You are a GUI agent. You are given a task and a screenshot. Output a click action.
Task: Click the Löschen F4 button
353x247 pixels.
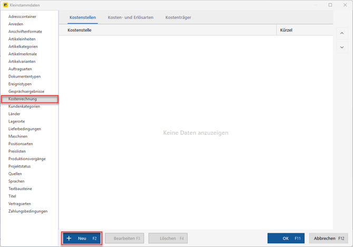168,238
